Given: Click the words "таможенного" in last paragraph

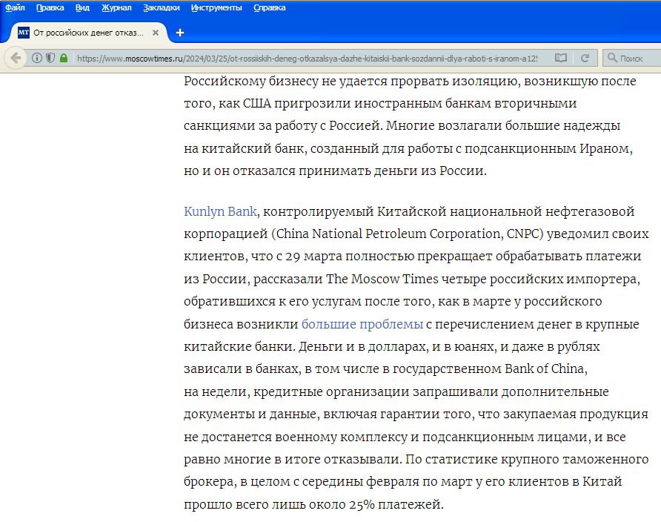Looking at the screenshot, I should pos(607,459).
